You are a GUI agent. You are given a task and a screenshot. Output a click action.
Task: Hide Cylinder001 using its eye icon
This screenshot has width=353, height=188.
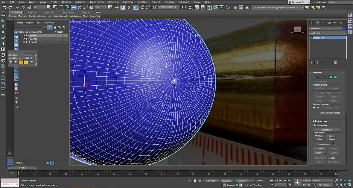click(x=23, y=35)
